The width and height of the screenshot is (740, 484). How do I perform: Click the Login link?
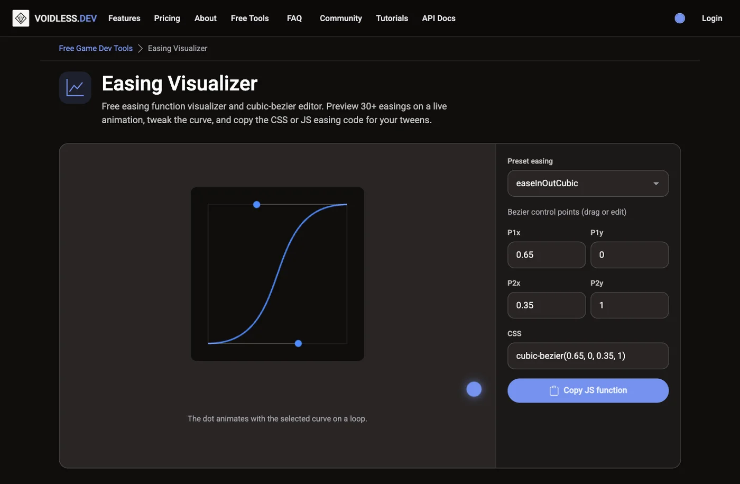tap(712, 18)
